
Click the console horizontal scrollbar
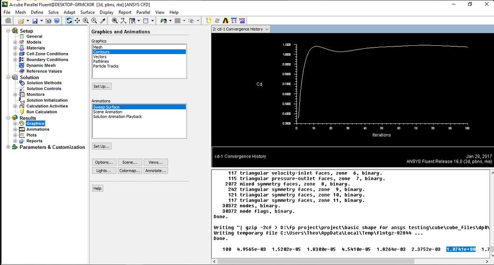point(315,261)
